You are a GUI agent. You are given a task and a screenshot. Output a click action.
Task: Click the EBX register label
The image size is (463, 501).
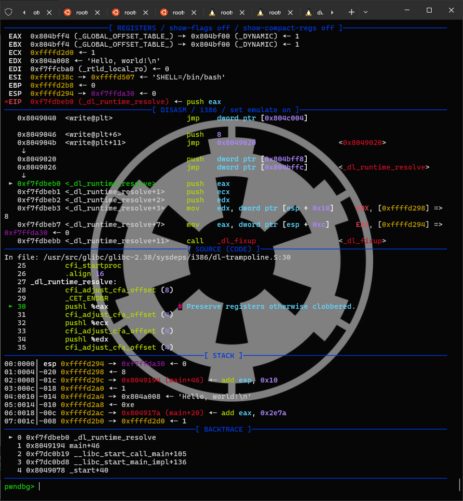pos(15,44)
